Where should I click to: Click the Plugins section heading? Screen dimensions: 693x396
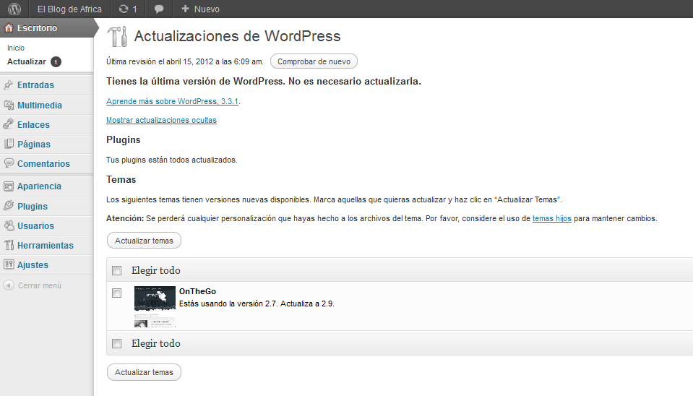[124, 139]
